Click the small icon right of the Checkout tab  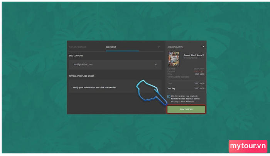pos(159,47)
